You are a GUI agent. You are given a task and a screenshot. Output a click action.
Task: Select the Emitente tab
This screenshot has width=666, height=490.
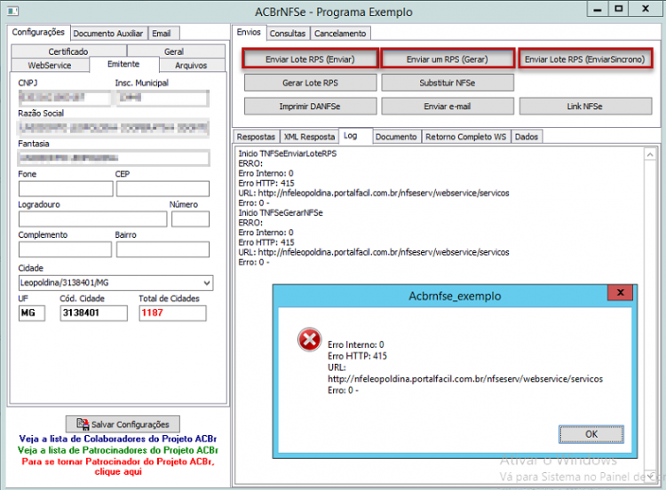click(x=123, y=64)
